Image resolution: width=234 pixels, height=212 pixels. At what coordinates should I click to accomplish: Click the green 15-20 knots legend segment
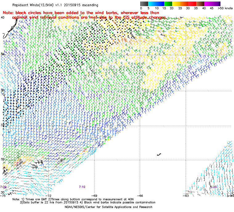pos(168,4)
